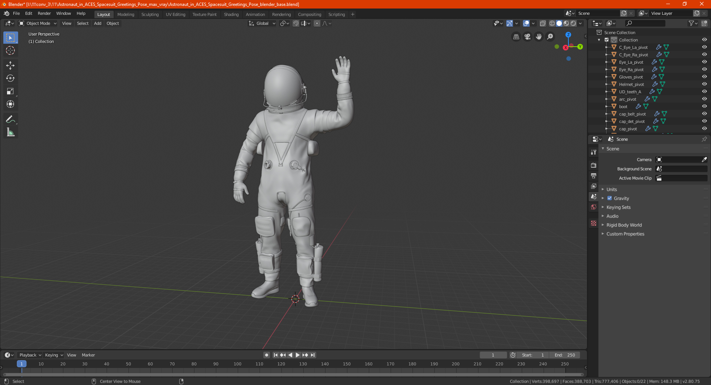The width and height of the screenshot is (711, 385).
Task: Switch to the Shading workspace tab
Action: (x=231, y=14)
